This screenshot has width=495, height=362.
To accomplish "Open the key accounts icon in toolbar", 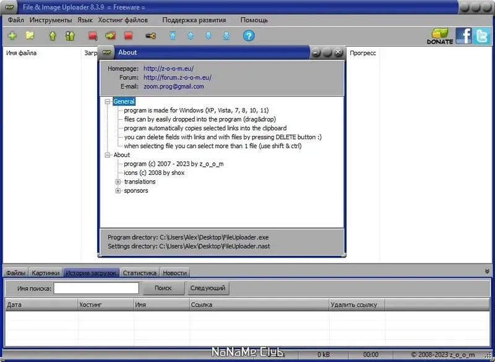I will coord(150,36).
